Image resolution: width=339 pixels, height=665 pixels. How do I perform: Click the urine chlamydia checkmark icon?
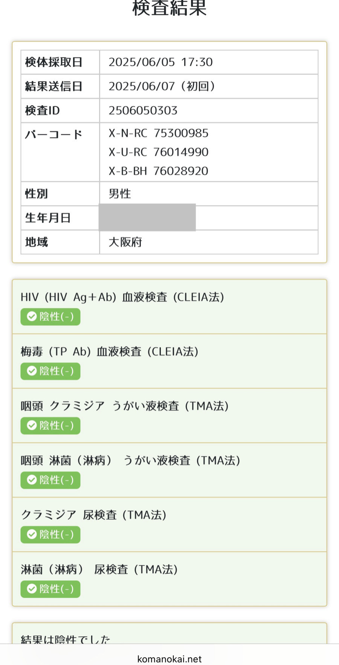pos(32,534)
